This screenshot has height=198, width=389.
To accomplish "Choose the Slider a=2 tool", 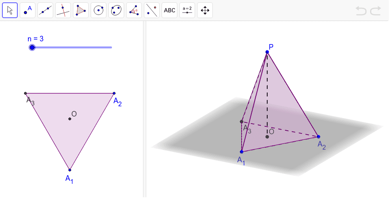I will point(187,10).
